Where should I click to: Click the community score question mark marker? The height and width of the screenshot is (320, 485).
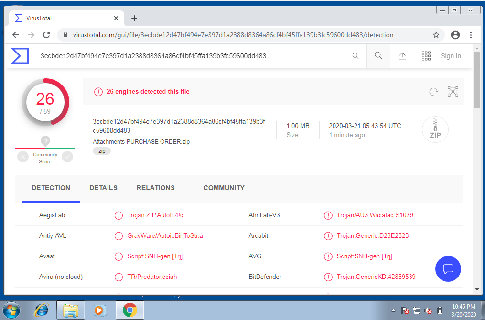45,141
